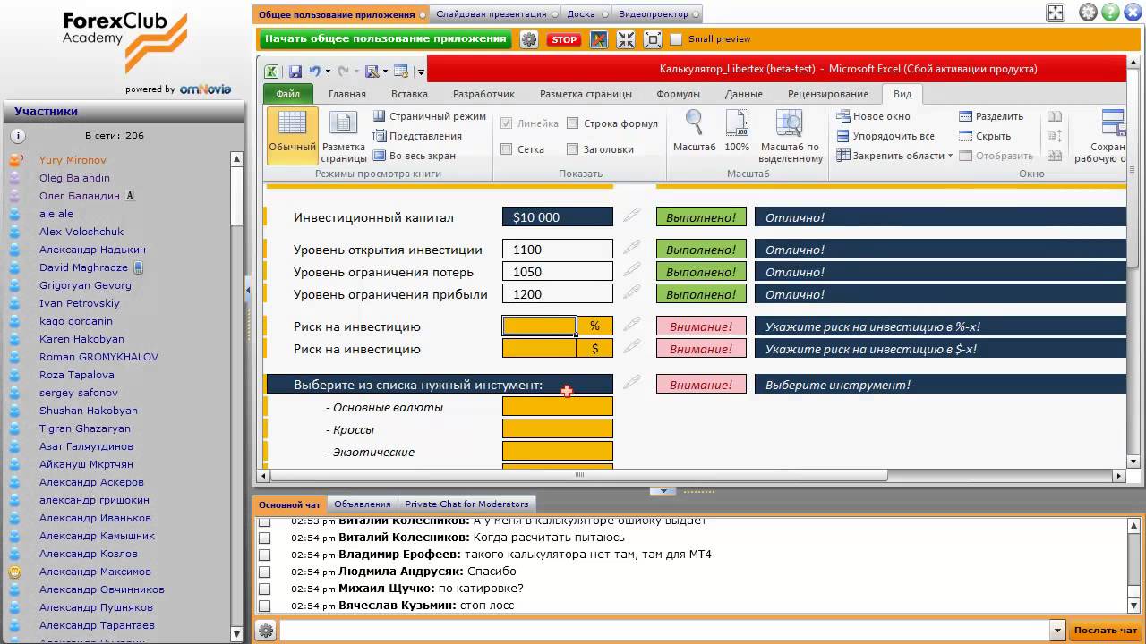1146x644 pixels.
Task: Open omNovia settings gear at top right
Action: 1088,13
